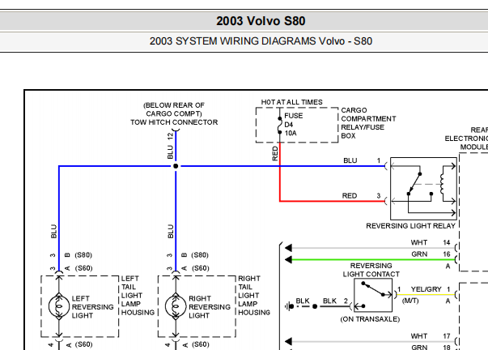The width and height of the screenshot is (488, 350).
Task: Click the '(ON TRANSAXLE)' note
Action: [370, 319]
